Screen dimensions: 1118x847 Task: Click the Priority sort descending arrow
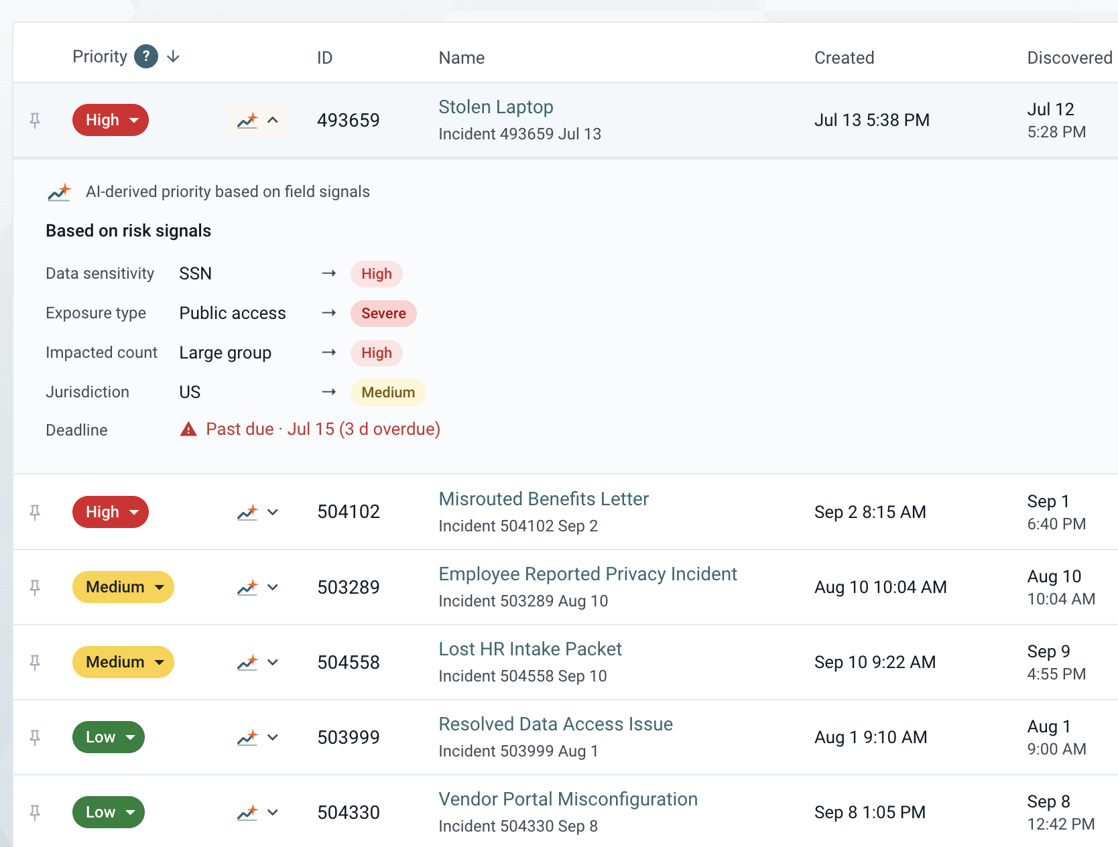pos(173,56)
